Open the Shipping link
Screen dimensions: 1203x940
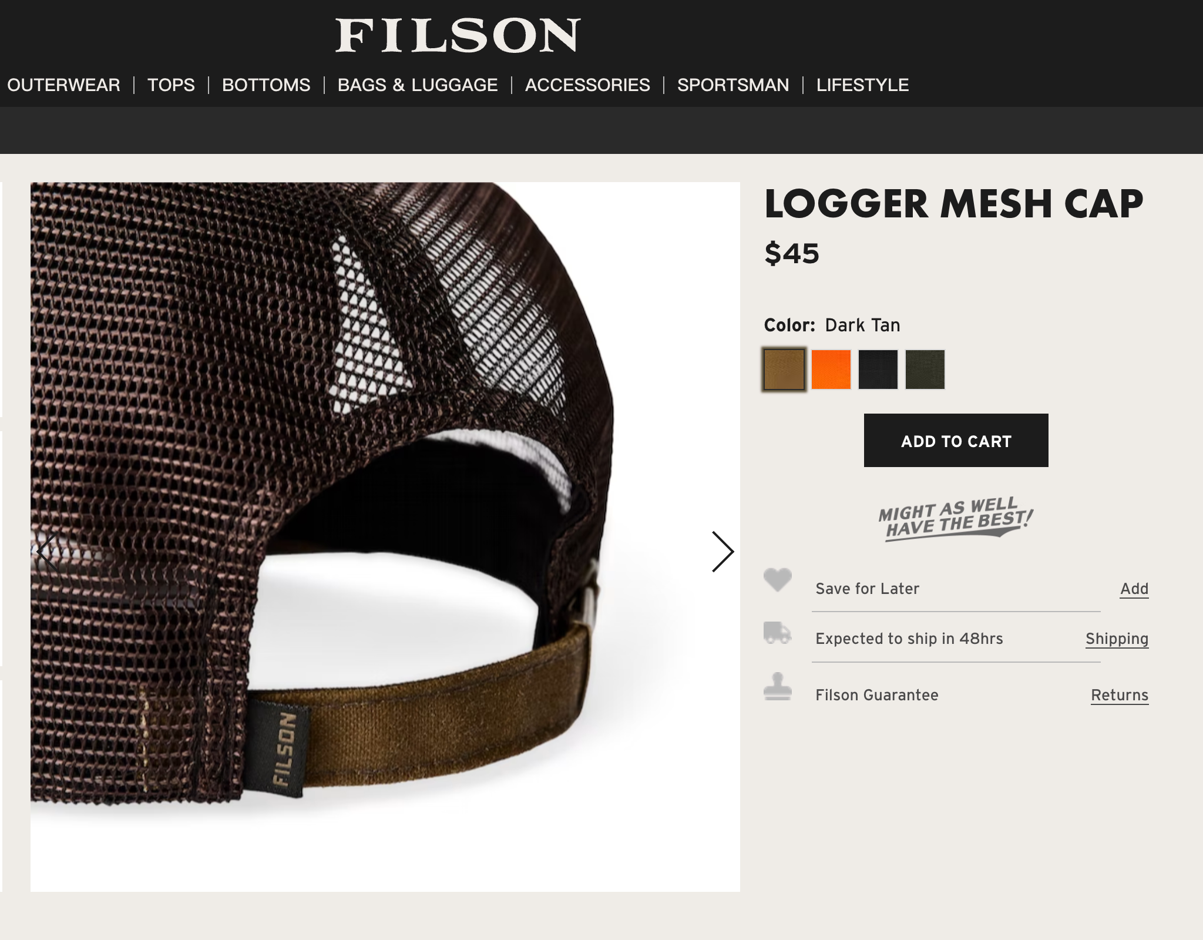1117,639
